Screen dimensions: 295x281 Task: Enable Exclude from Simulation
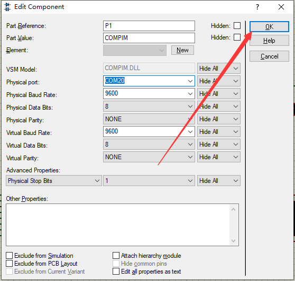(9, 256)
